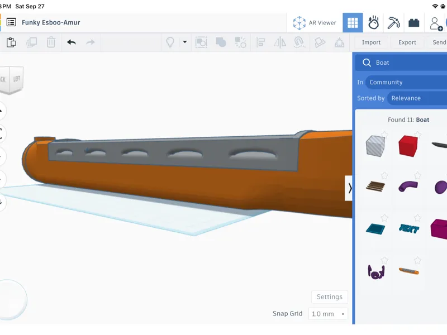Viewport: 447px width, 335px height.
Task: Select the purple curved tube shape
Action: [408, 186]
